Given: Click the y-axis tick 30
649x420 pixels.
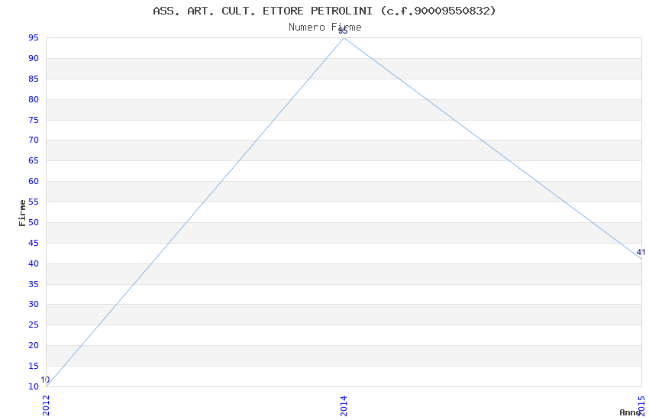Looking at the screenshot, I should (x=34, y=304).
